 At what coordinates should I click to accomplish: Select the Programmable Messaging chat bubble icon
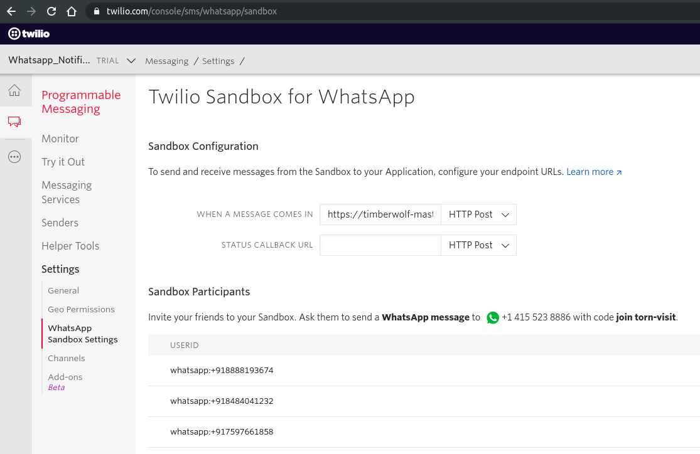pos(14,121)
